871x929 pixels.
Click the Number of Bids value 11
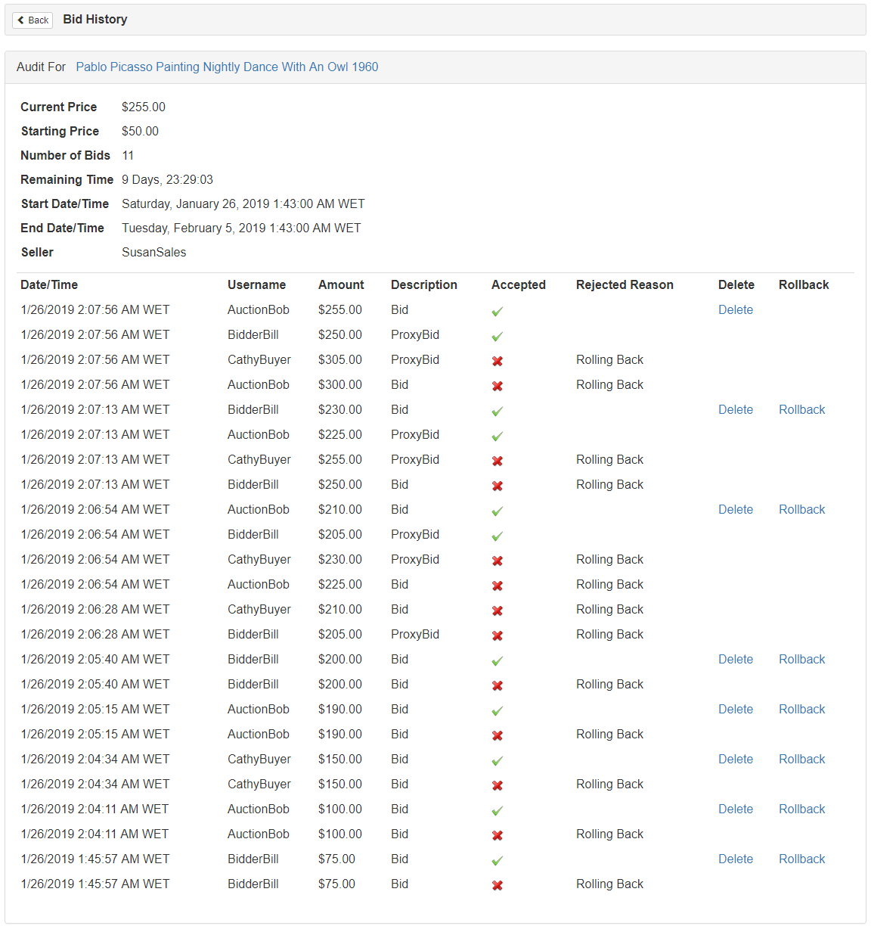pyautogui.click(x=128, y=155)
